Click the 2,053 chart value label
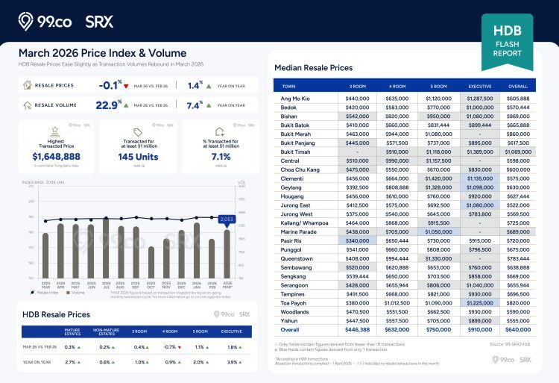Viewport: 559px width, 383px height. pos(227,220)
